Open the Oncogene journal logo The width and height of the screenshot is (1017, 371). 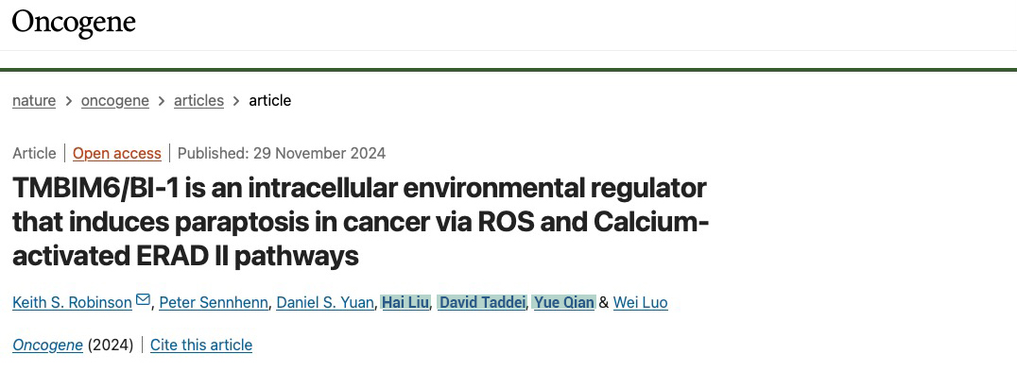74,23
